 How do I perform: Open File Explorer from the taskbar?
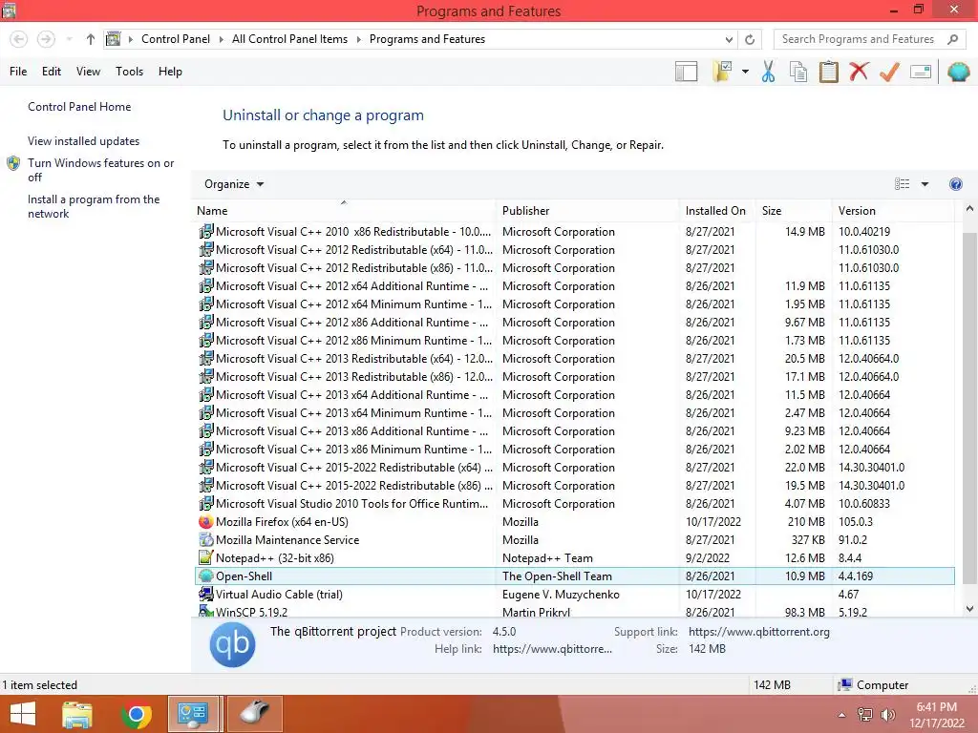point(77,714)
